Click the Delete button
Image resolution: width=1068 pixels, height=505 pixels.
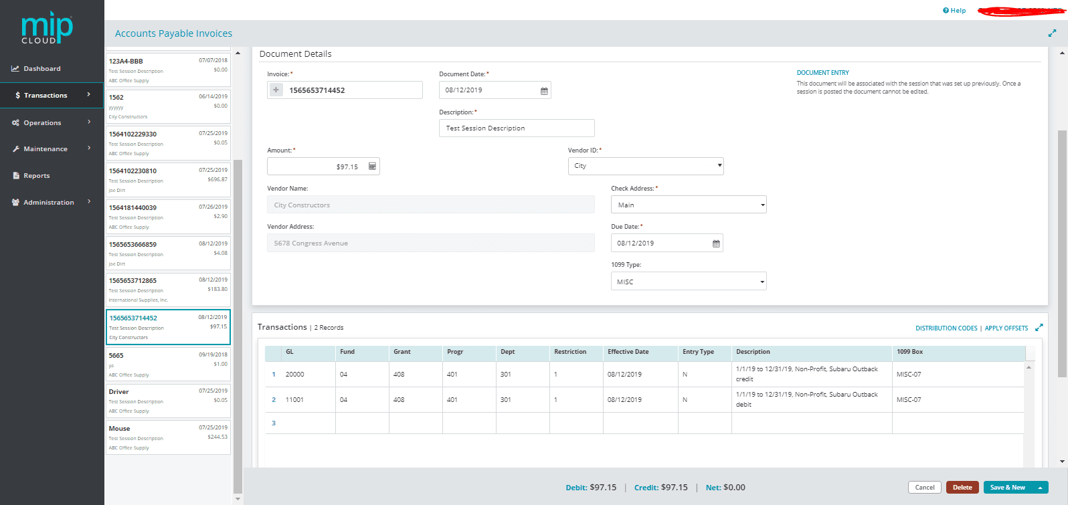962,488
